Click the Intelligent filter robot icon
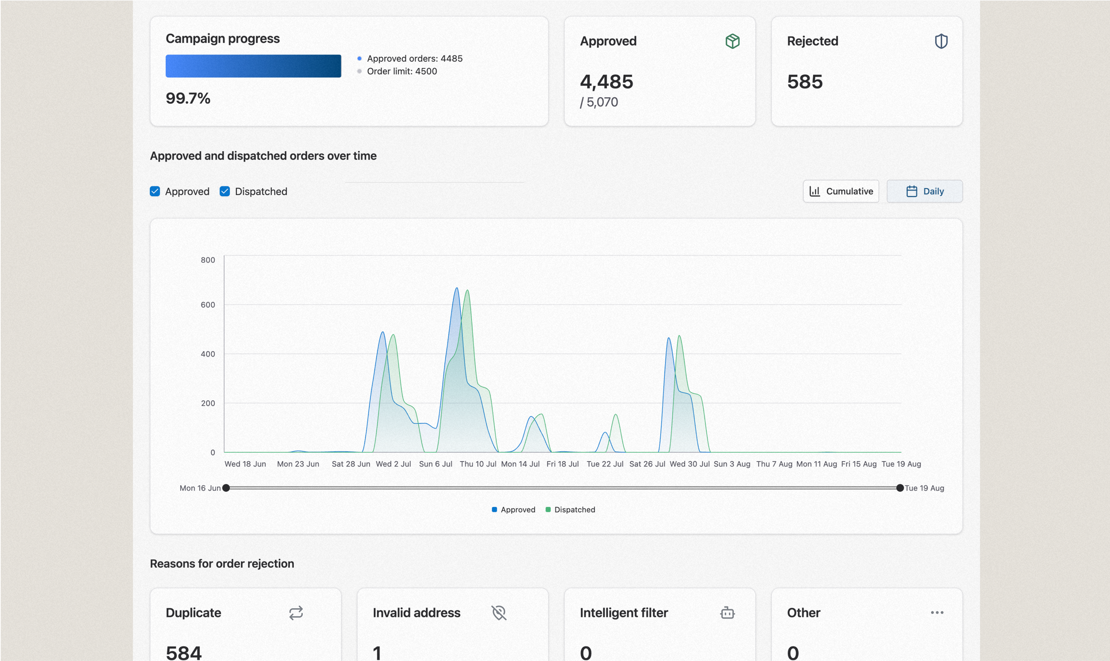Image resolution: width=1110 pixels, height=661 pixels. pos(727,613)
